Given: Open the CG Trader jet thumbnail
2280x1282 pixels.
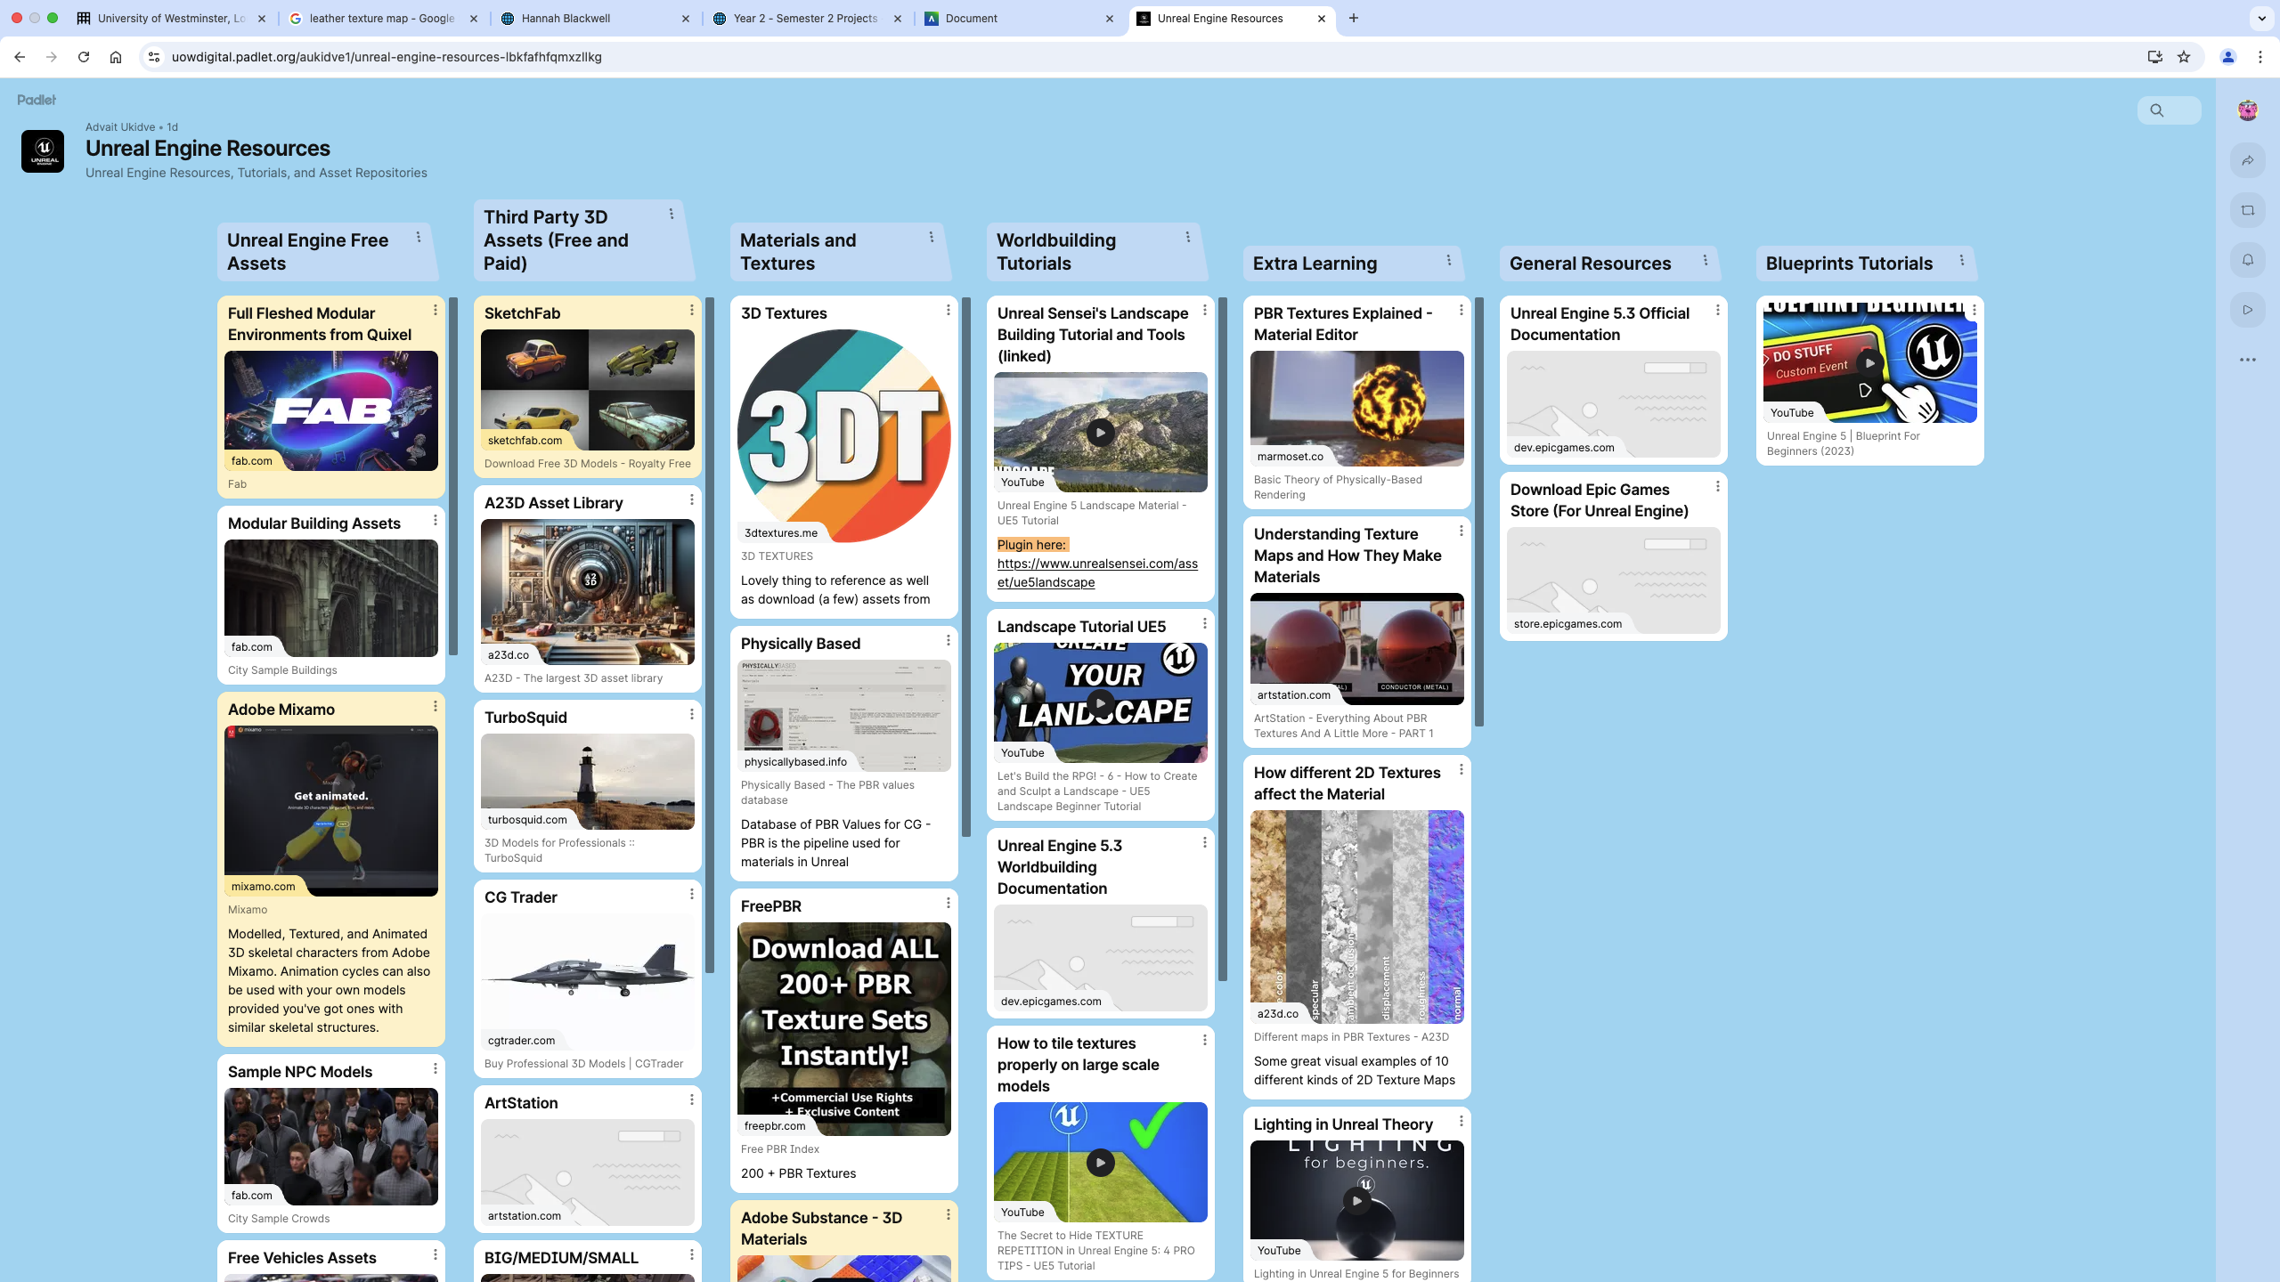Looking at the screenshot, I should pyautogui.click(x=588, y=982).
